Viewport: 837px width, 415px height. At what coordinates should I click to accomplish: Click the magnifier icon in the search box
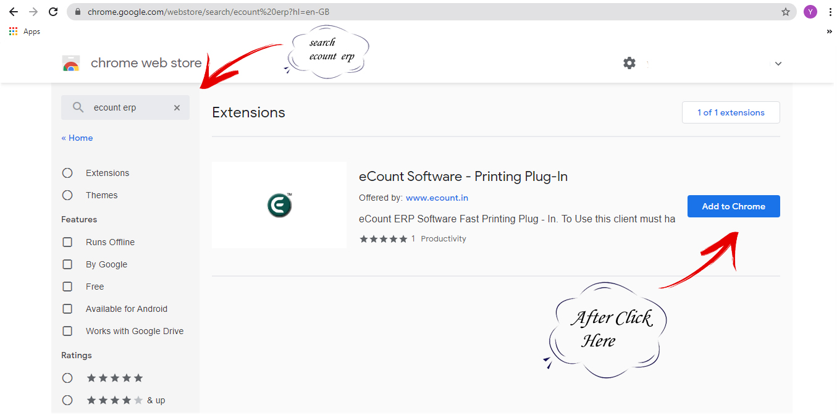point(78,107)
